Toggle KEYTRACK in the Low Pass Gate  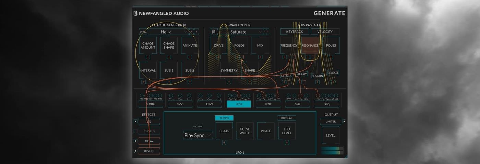(x=295, y=31)
